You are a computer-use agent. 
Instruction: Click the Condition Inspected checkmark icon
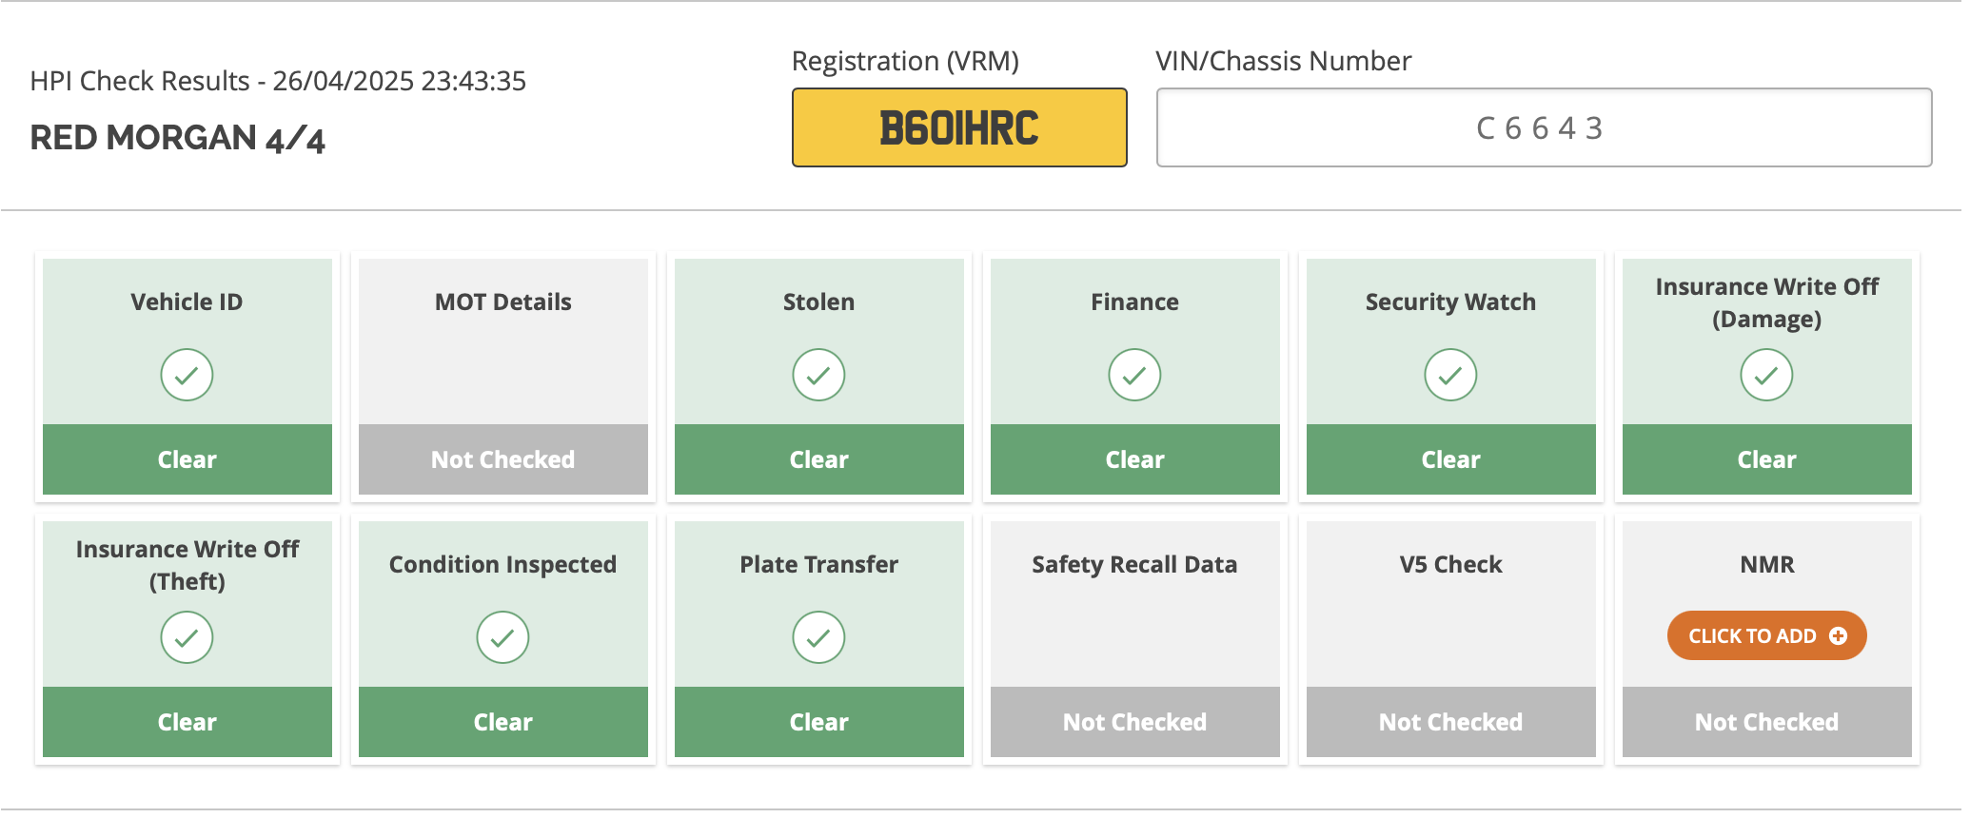click(x=502, y=637)
